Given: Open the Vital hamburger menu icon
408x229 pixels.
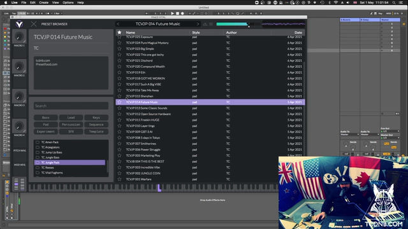Looking at the screenshot, I should coord(211,24).
